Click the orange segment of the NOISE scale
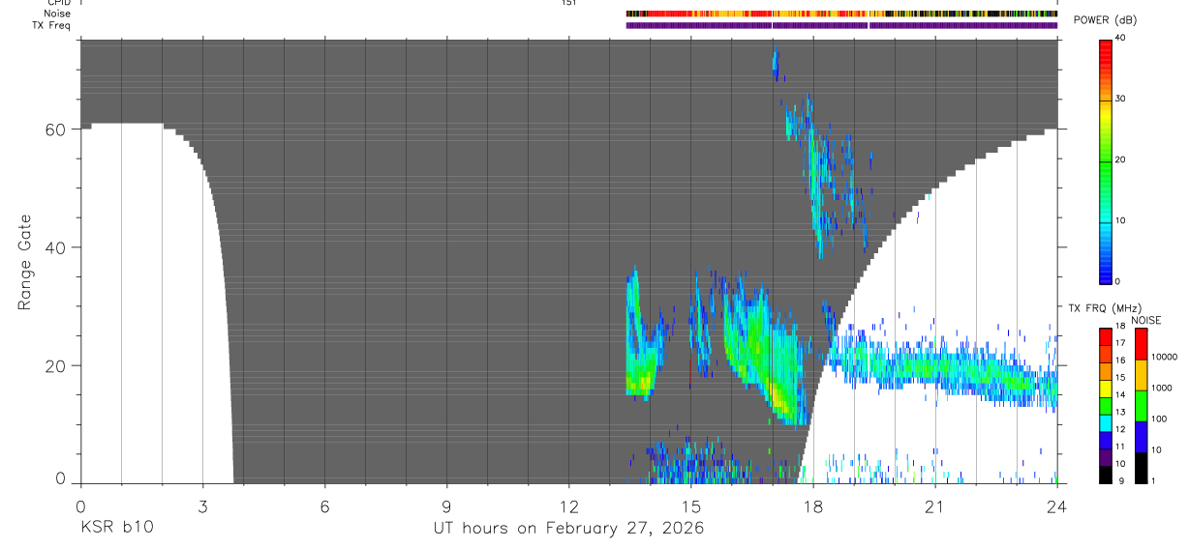This screenshot has height=548, width=1189. (1141, 375)
